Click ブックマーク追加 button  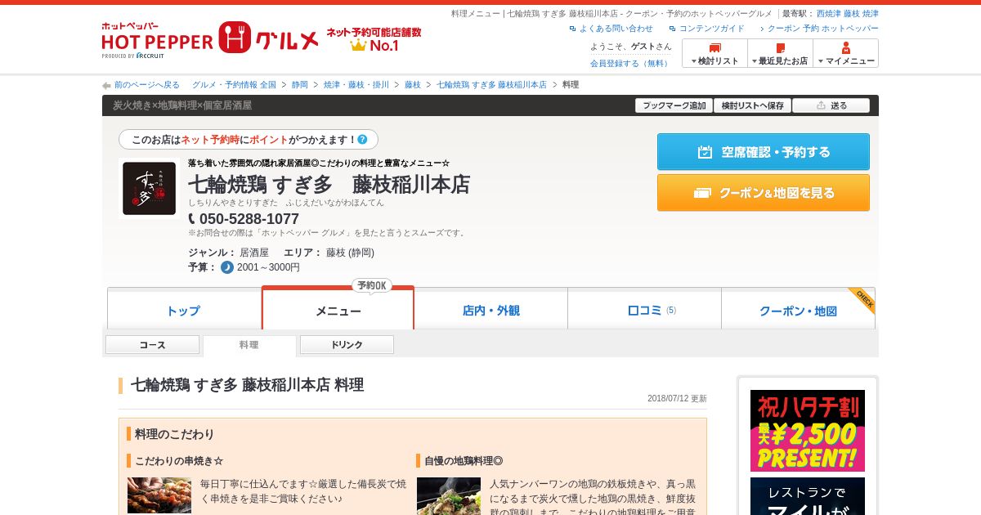pos(674,105)
